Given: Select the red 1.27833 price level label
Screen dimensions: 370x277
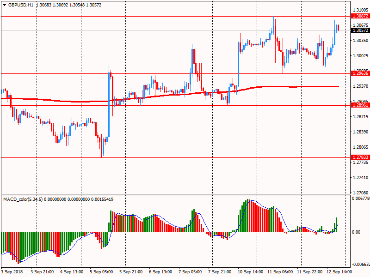Looking at the screenshot, I should 360,157.
